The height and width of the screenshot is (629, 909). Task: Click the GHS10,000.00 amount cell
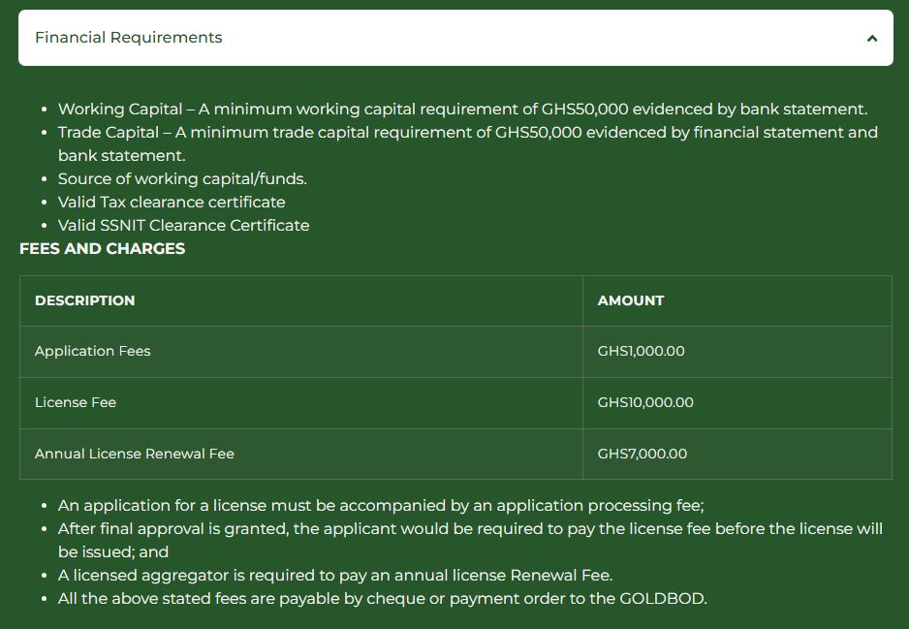coord(737,403)
